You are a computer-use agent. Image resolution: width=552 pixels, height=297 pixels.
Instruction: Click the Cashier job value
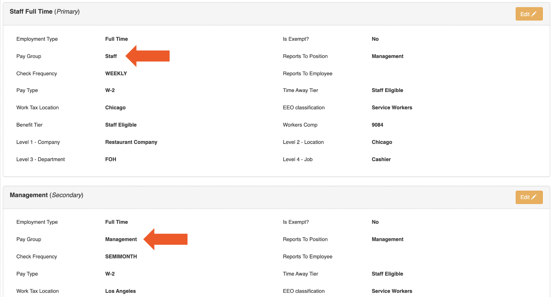[381, 159]
